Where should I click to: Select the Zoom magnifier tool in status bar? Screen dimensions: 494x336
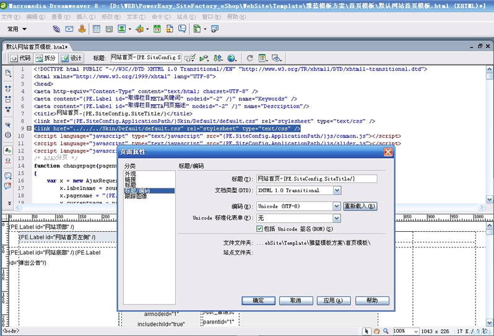pos(386,331)
